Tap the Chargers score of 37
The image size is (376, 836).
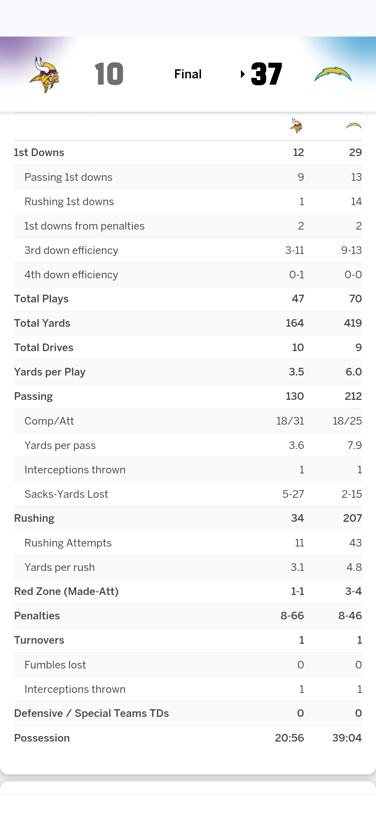pyautogui.click(x=267, y=74)
